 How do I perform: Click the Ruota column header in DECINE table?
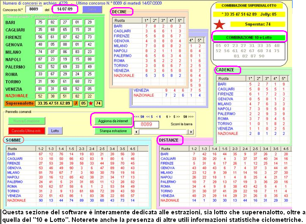tap(127, 21)
